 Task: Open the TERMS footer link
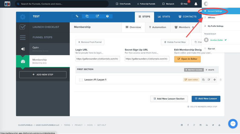click(x=67, y=125)
